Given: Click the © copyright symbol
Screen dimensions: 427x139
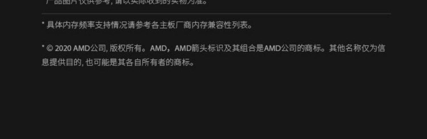Looking at the screenshot, I should point(50,48).
